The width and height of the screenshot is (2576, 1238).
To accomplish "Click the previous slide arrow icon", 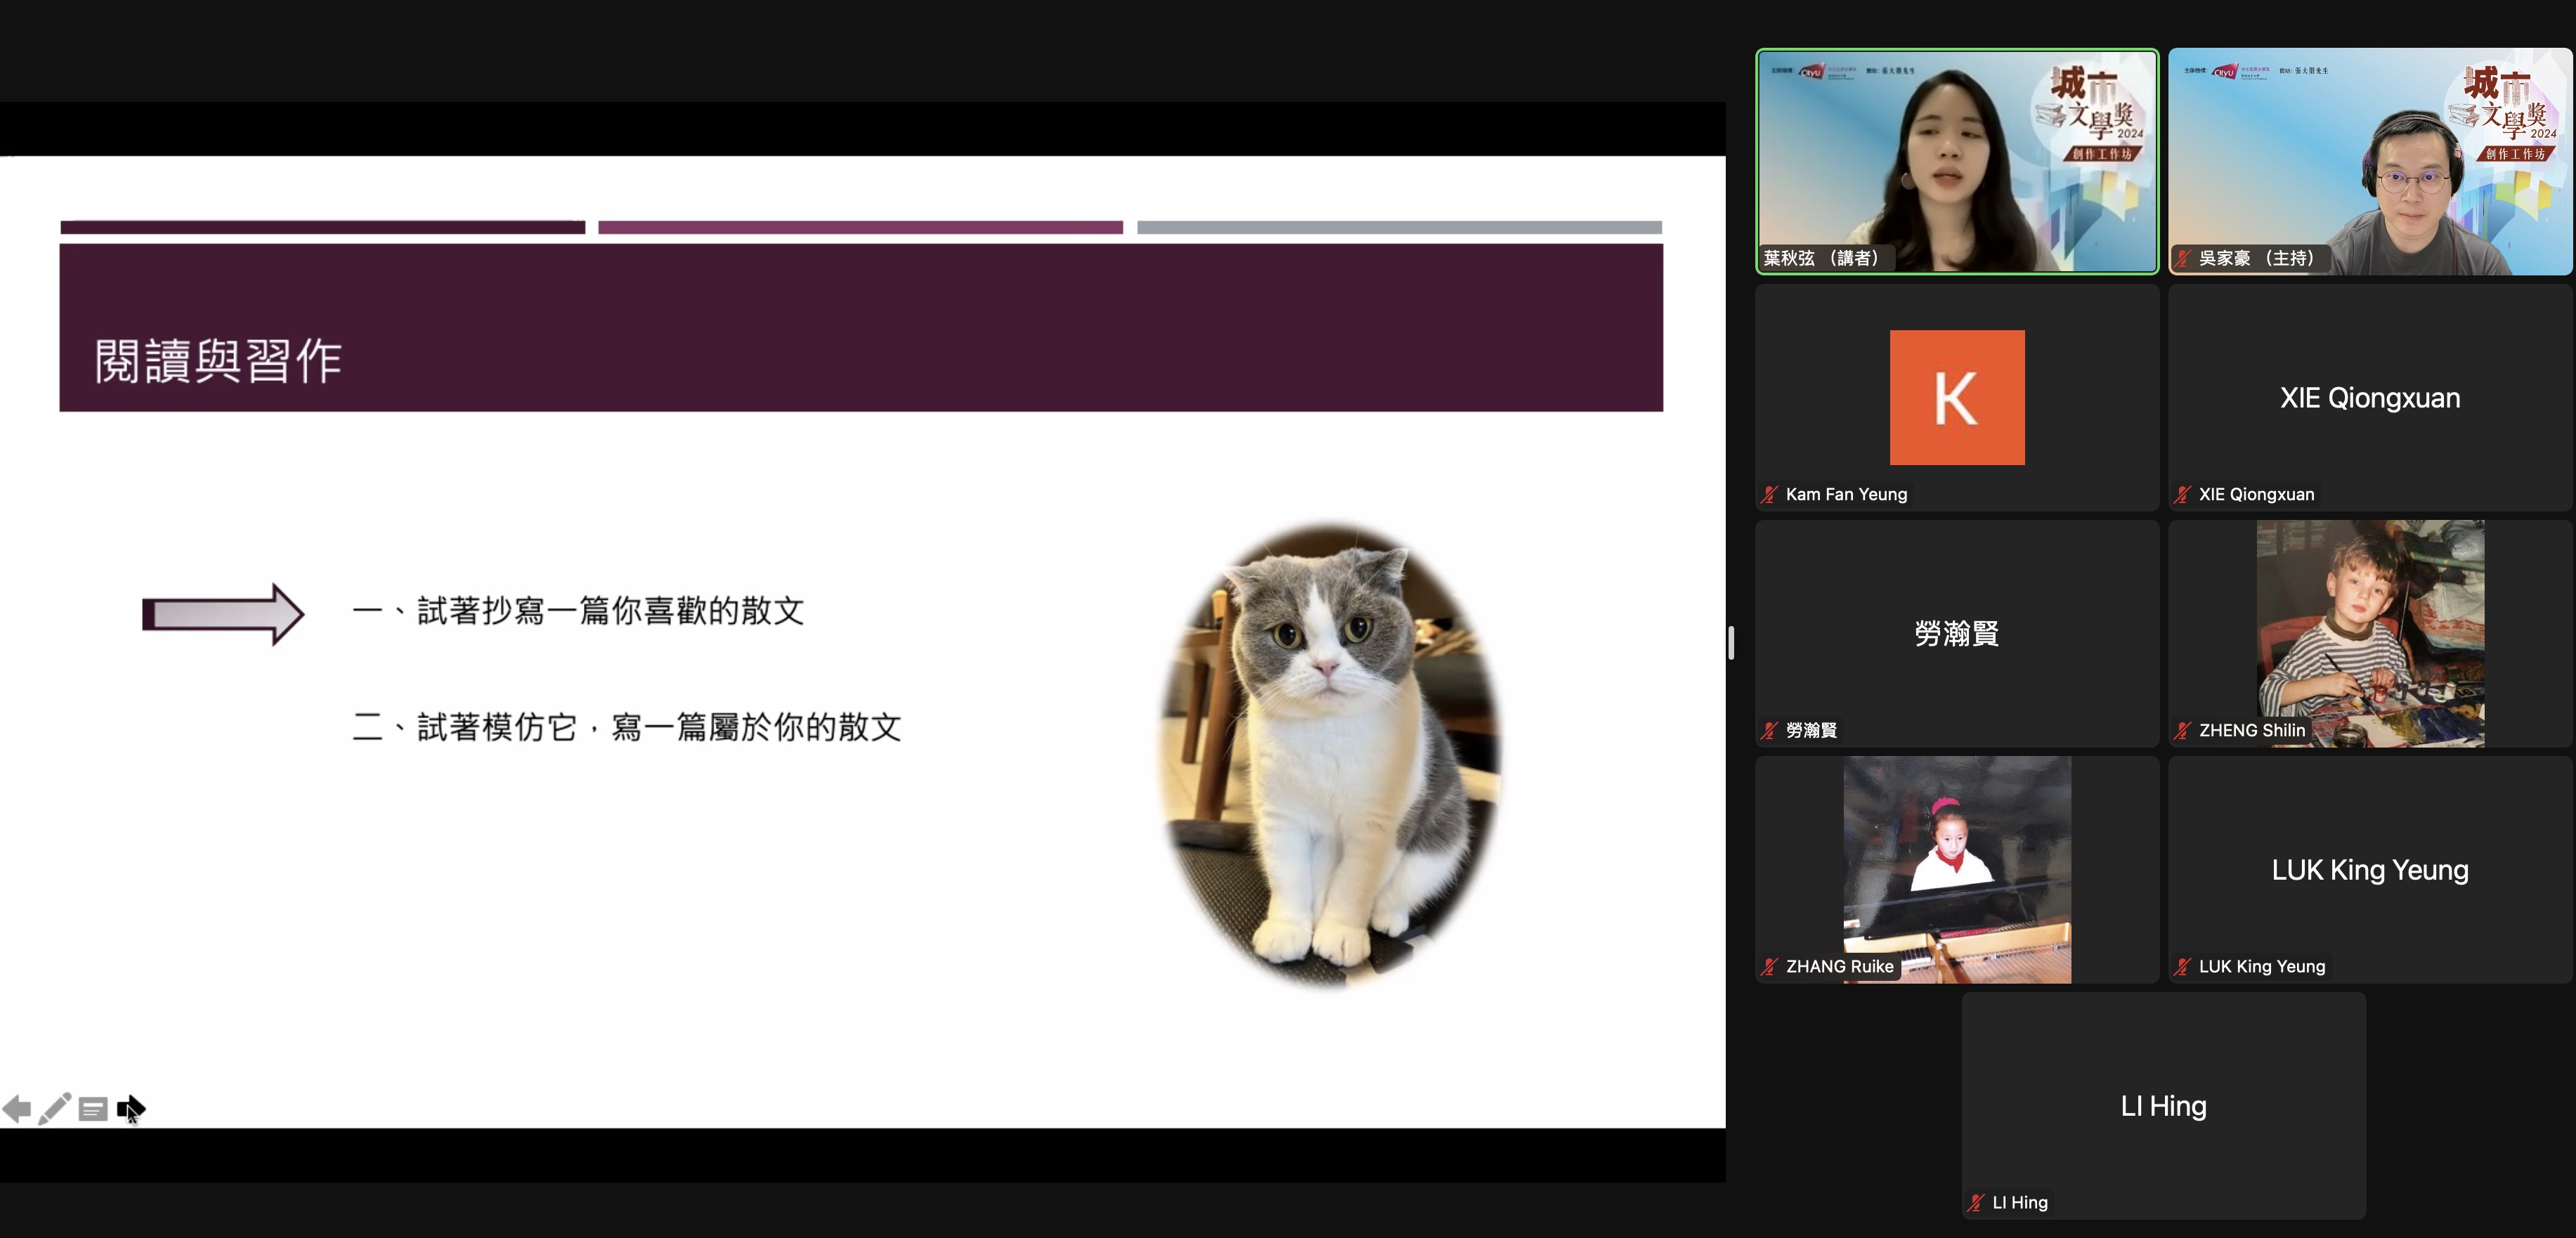I will click(x=17, y=1109).
